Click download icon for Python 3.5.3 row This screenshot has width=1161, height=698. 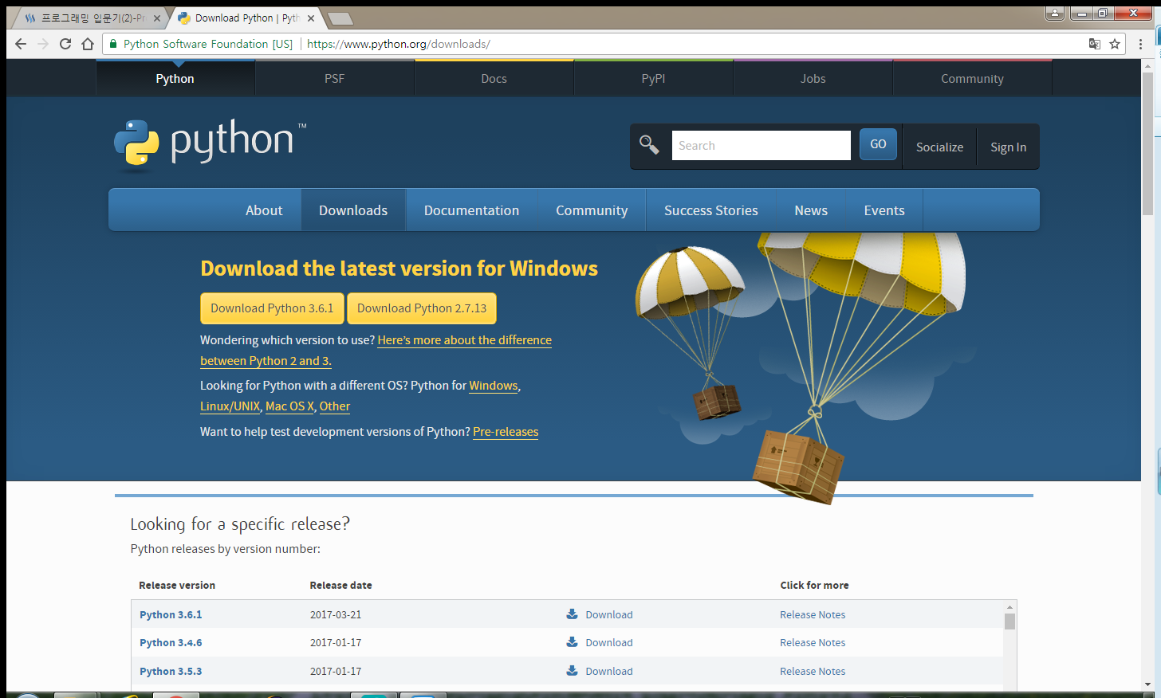click(x=572, y=671)
